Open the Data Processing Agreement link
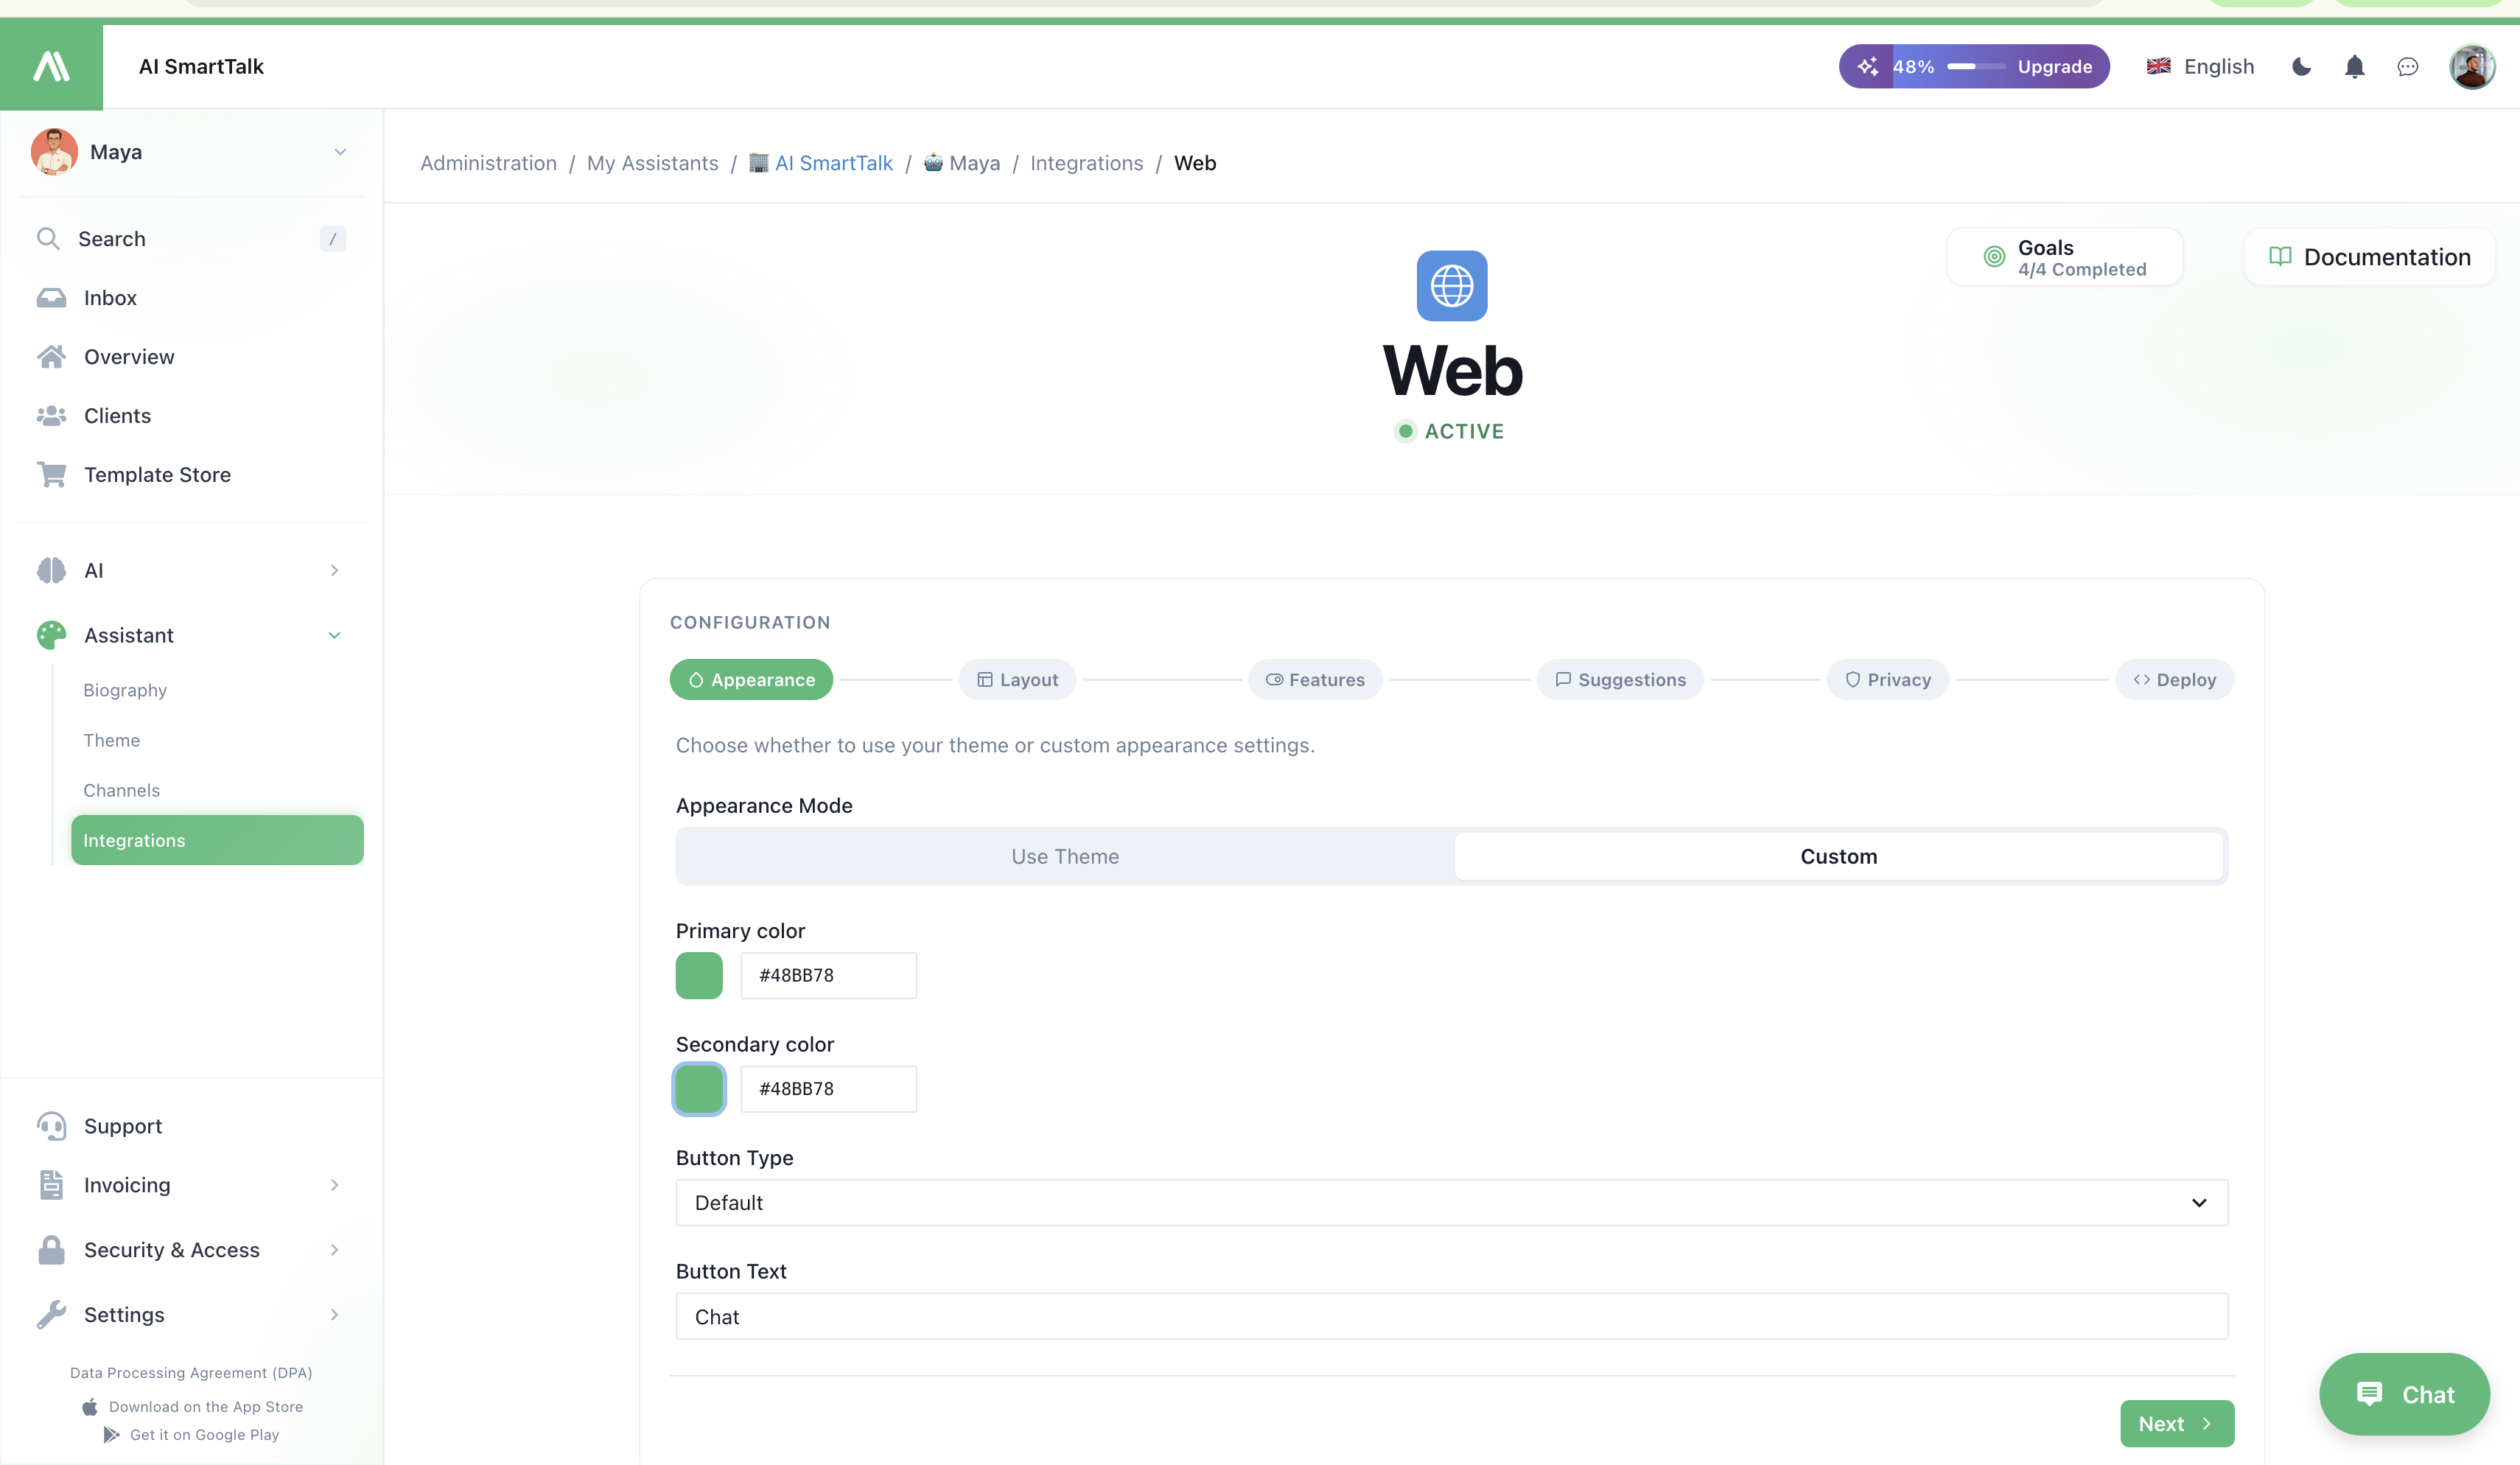Image resolution: width=2520 pixels, height=1465 pixels. tap(191, 1373)
